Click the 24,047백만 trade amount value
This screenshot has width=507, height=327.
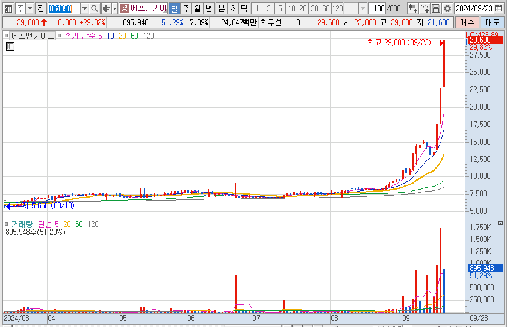pyautogui.click(x=239, y=22)
